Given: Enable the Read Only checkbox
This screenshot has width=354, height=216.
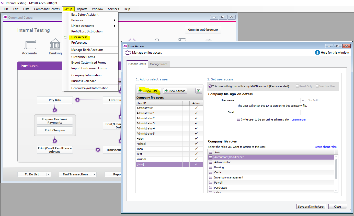Looking at the screenshot, I should coord(297,86).
